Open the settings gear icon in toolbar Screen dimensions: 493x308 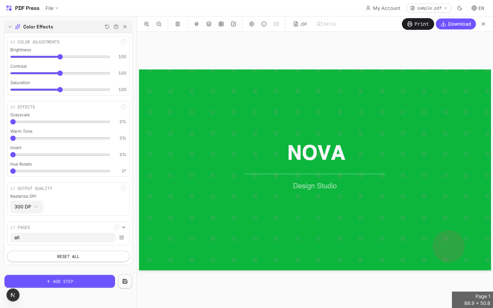pyautogui.click(x=252, y=24)
